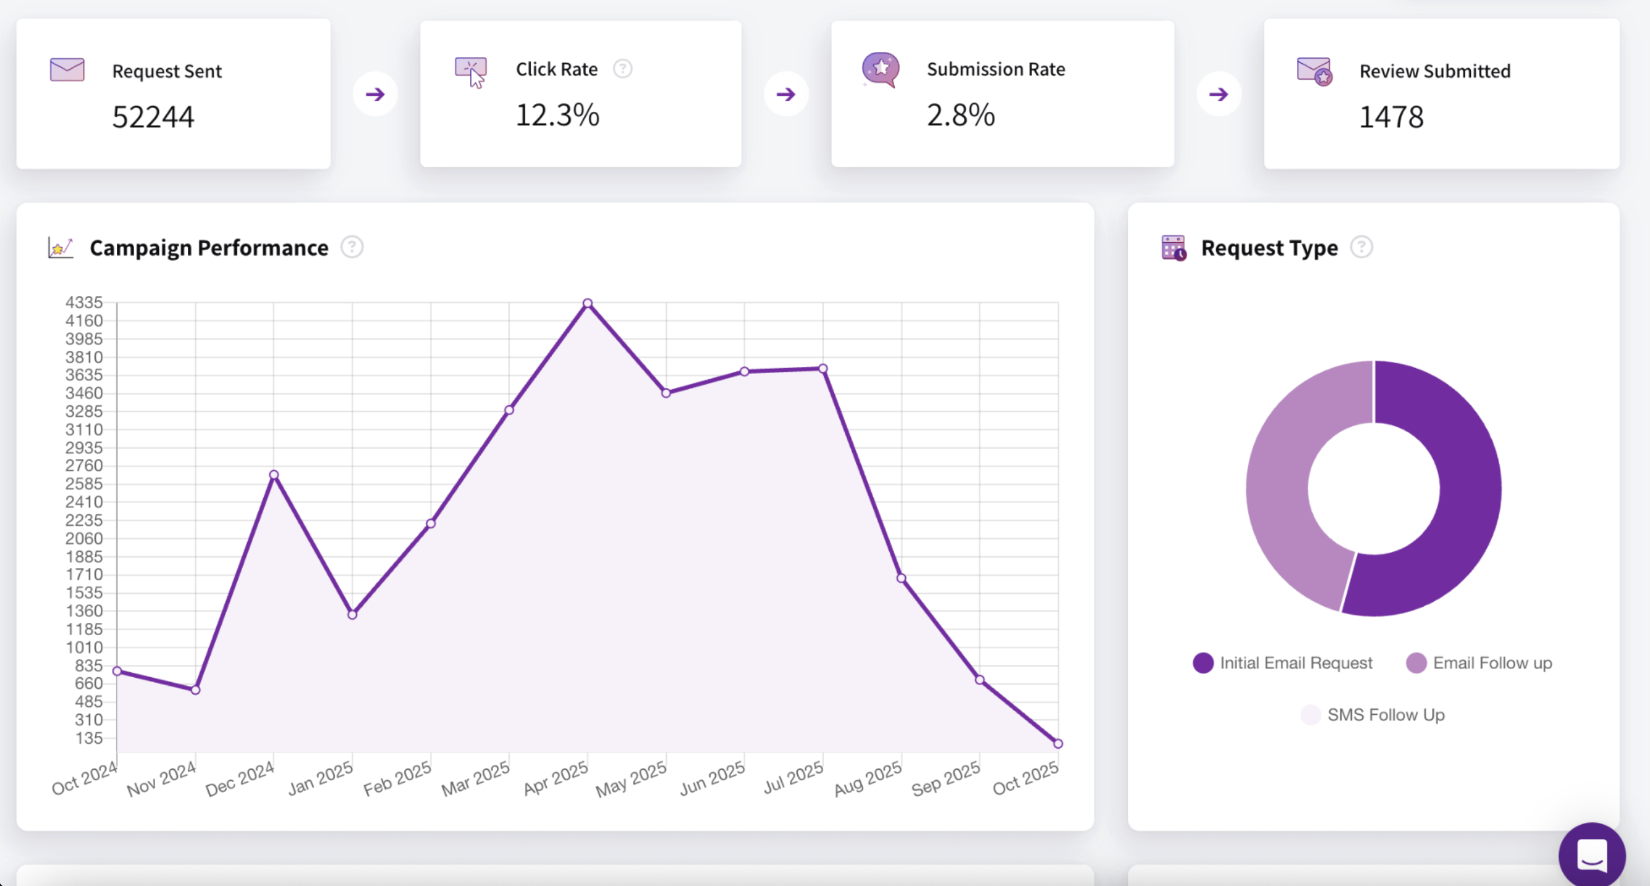Open the Click Rate help tooltip
1650x886 pixels.
(x=622, y=69)
